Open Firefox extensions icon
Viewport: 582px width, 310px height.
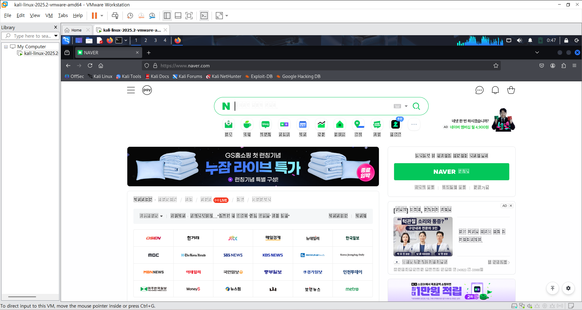564,66
